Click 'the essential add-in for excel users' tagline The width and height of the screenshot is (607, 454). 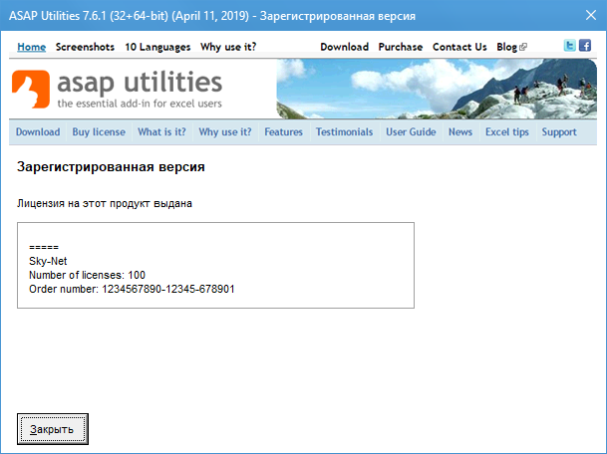(140, 104)
